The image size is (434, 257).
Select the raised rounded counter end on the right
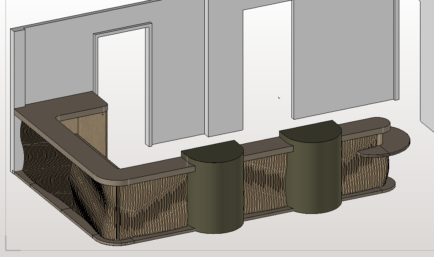pos(368,124)
